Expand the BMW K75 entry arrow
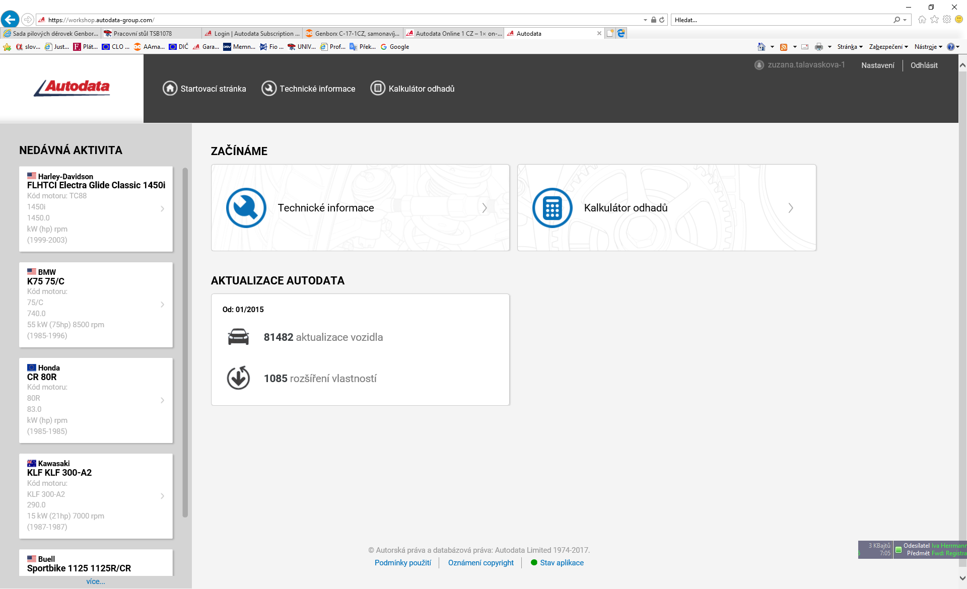Screen dimensions: 967x589 pyautogui.click(x=162, y=305)
